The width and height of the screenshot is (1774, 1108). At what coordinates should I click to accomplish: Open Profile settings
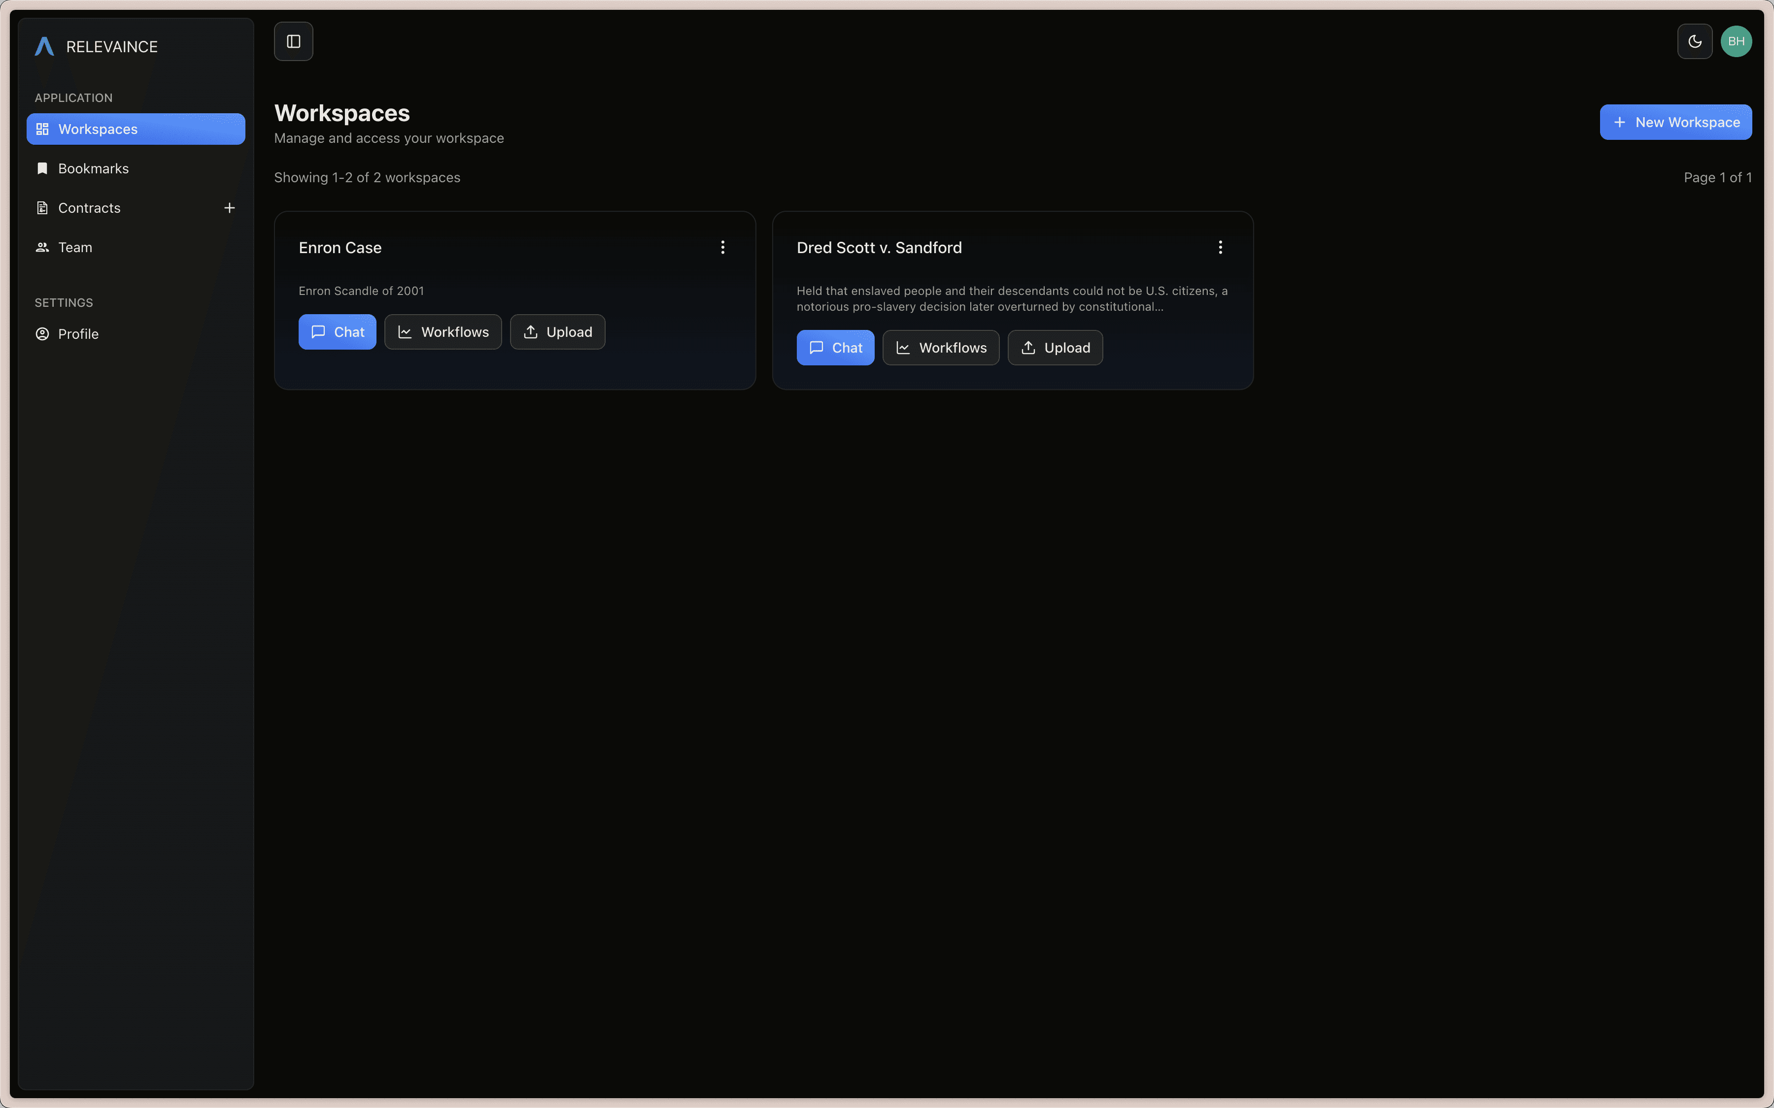tap(78, 334)
